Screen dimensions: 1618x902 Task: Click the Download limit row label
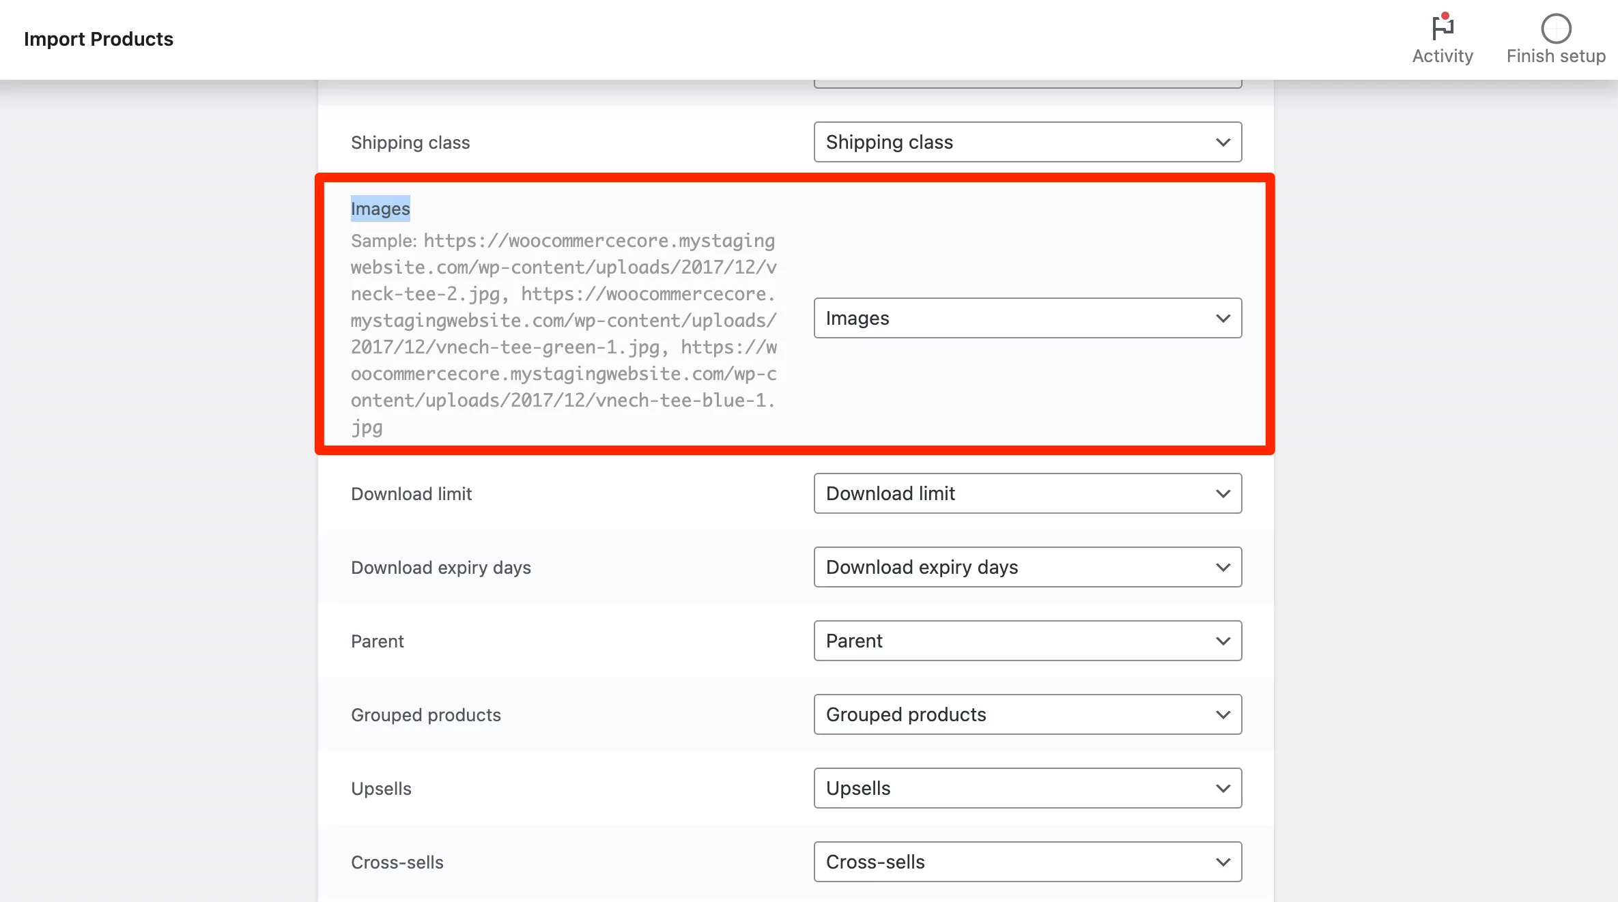(411, 494)
